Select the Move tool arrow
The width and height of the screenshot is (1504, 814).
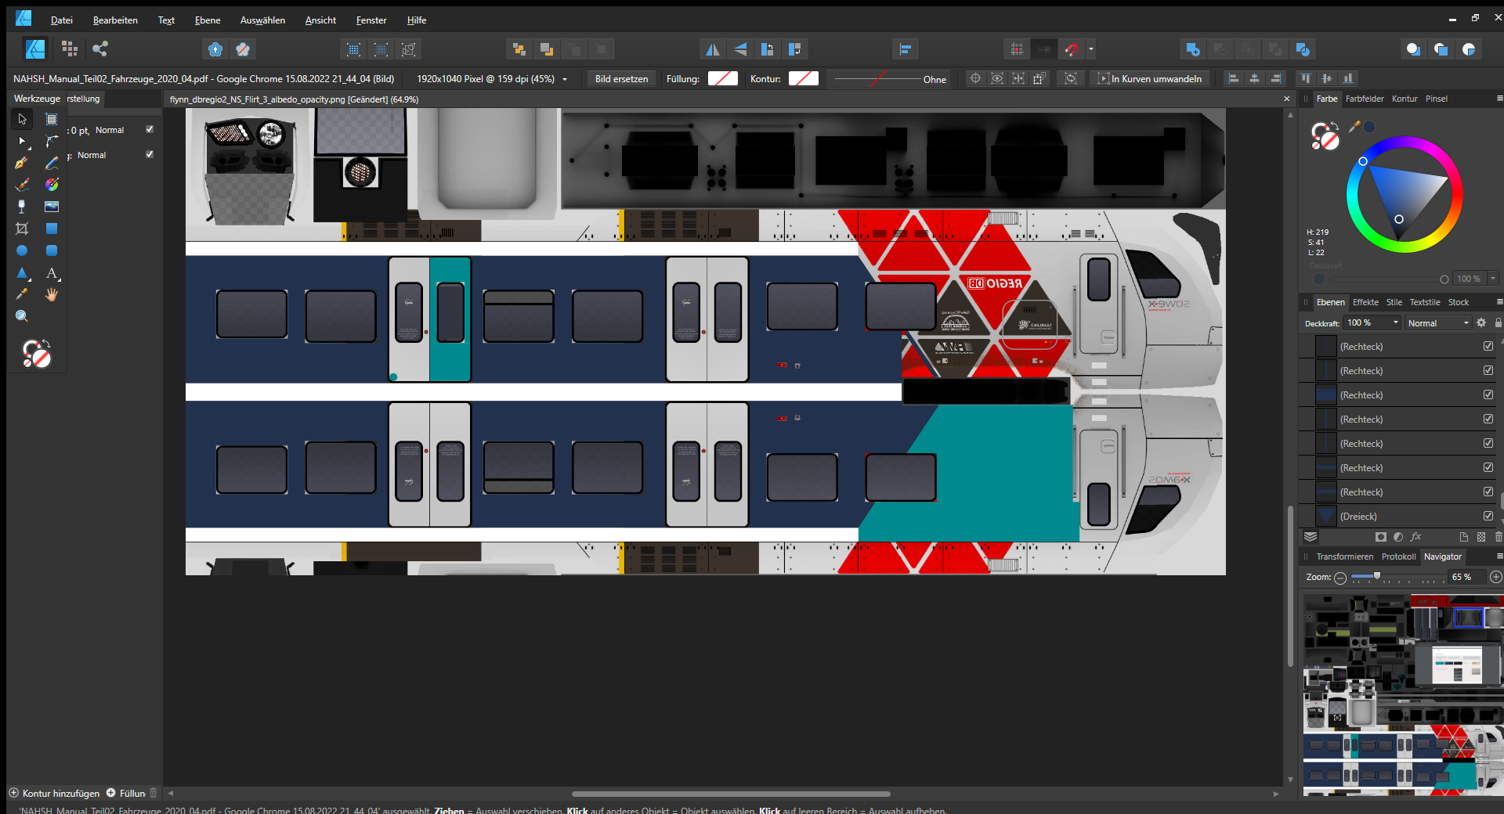tap(22, 119)
